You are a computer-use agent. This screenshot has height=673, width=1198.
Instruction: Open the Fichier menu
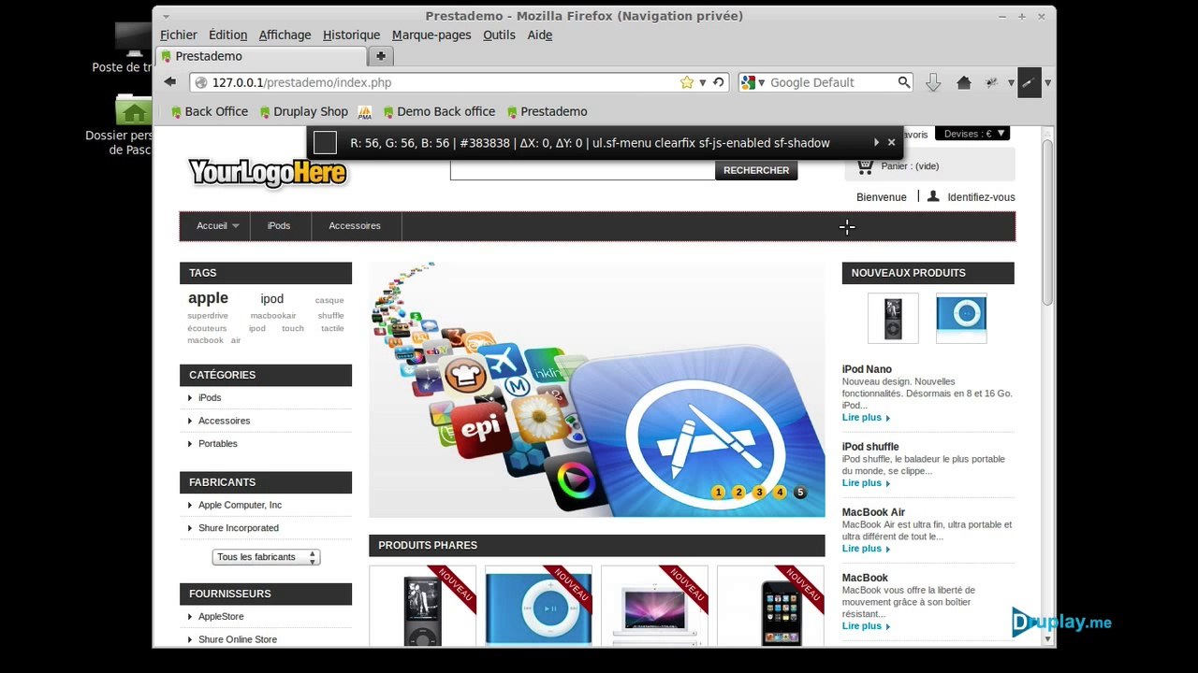pyautogui.click(x=179, y=35)
